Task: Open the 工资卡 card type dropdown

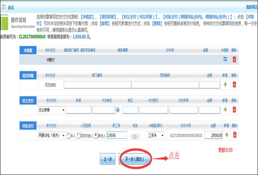Action: coord(156,135)
